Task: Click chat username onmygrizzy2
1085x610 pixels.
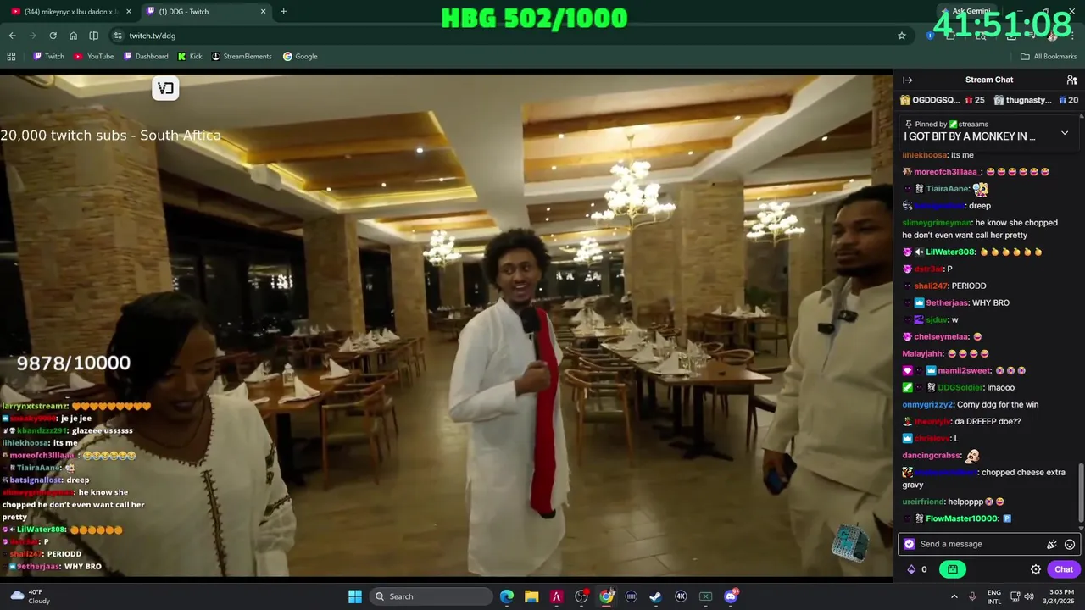Action: (x=928, y=404)
